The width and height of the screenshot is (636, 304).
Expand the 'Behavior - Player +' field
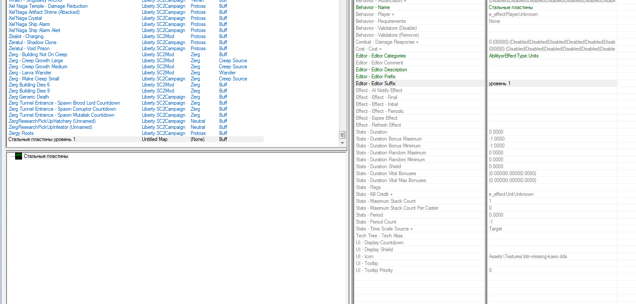[374, 14]
